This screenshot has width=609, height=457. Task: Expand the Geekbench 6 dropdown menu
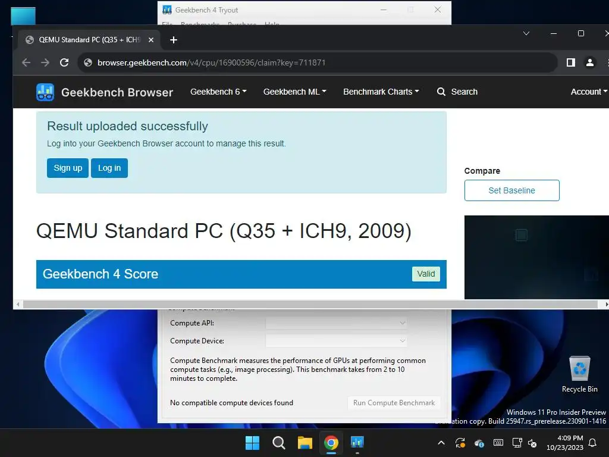click(218, 92)
